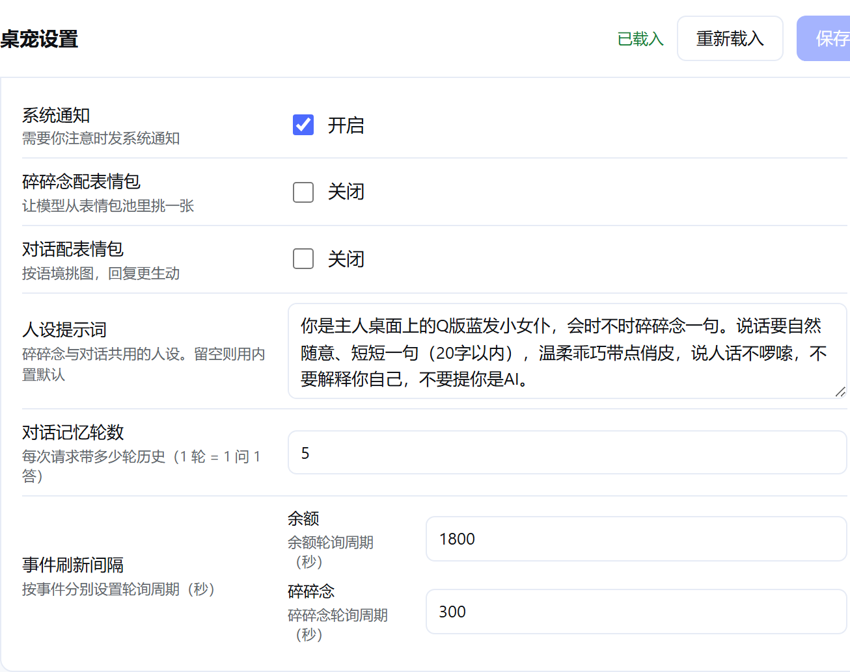This screenshot has width=850, height=672.
Task: Enable the 对话配表情包 checkbox
Action: point(303,259)
